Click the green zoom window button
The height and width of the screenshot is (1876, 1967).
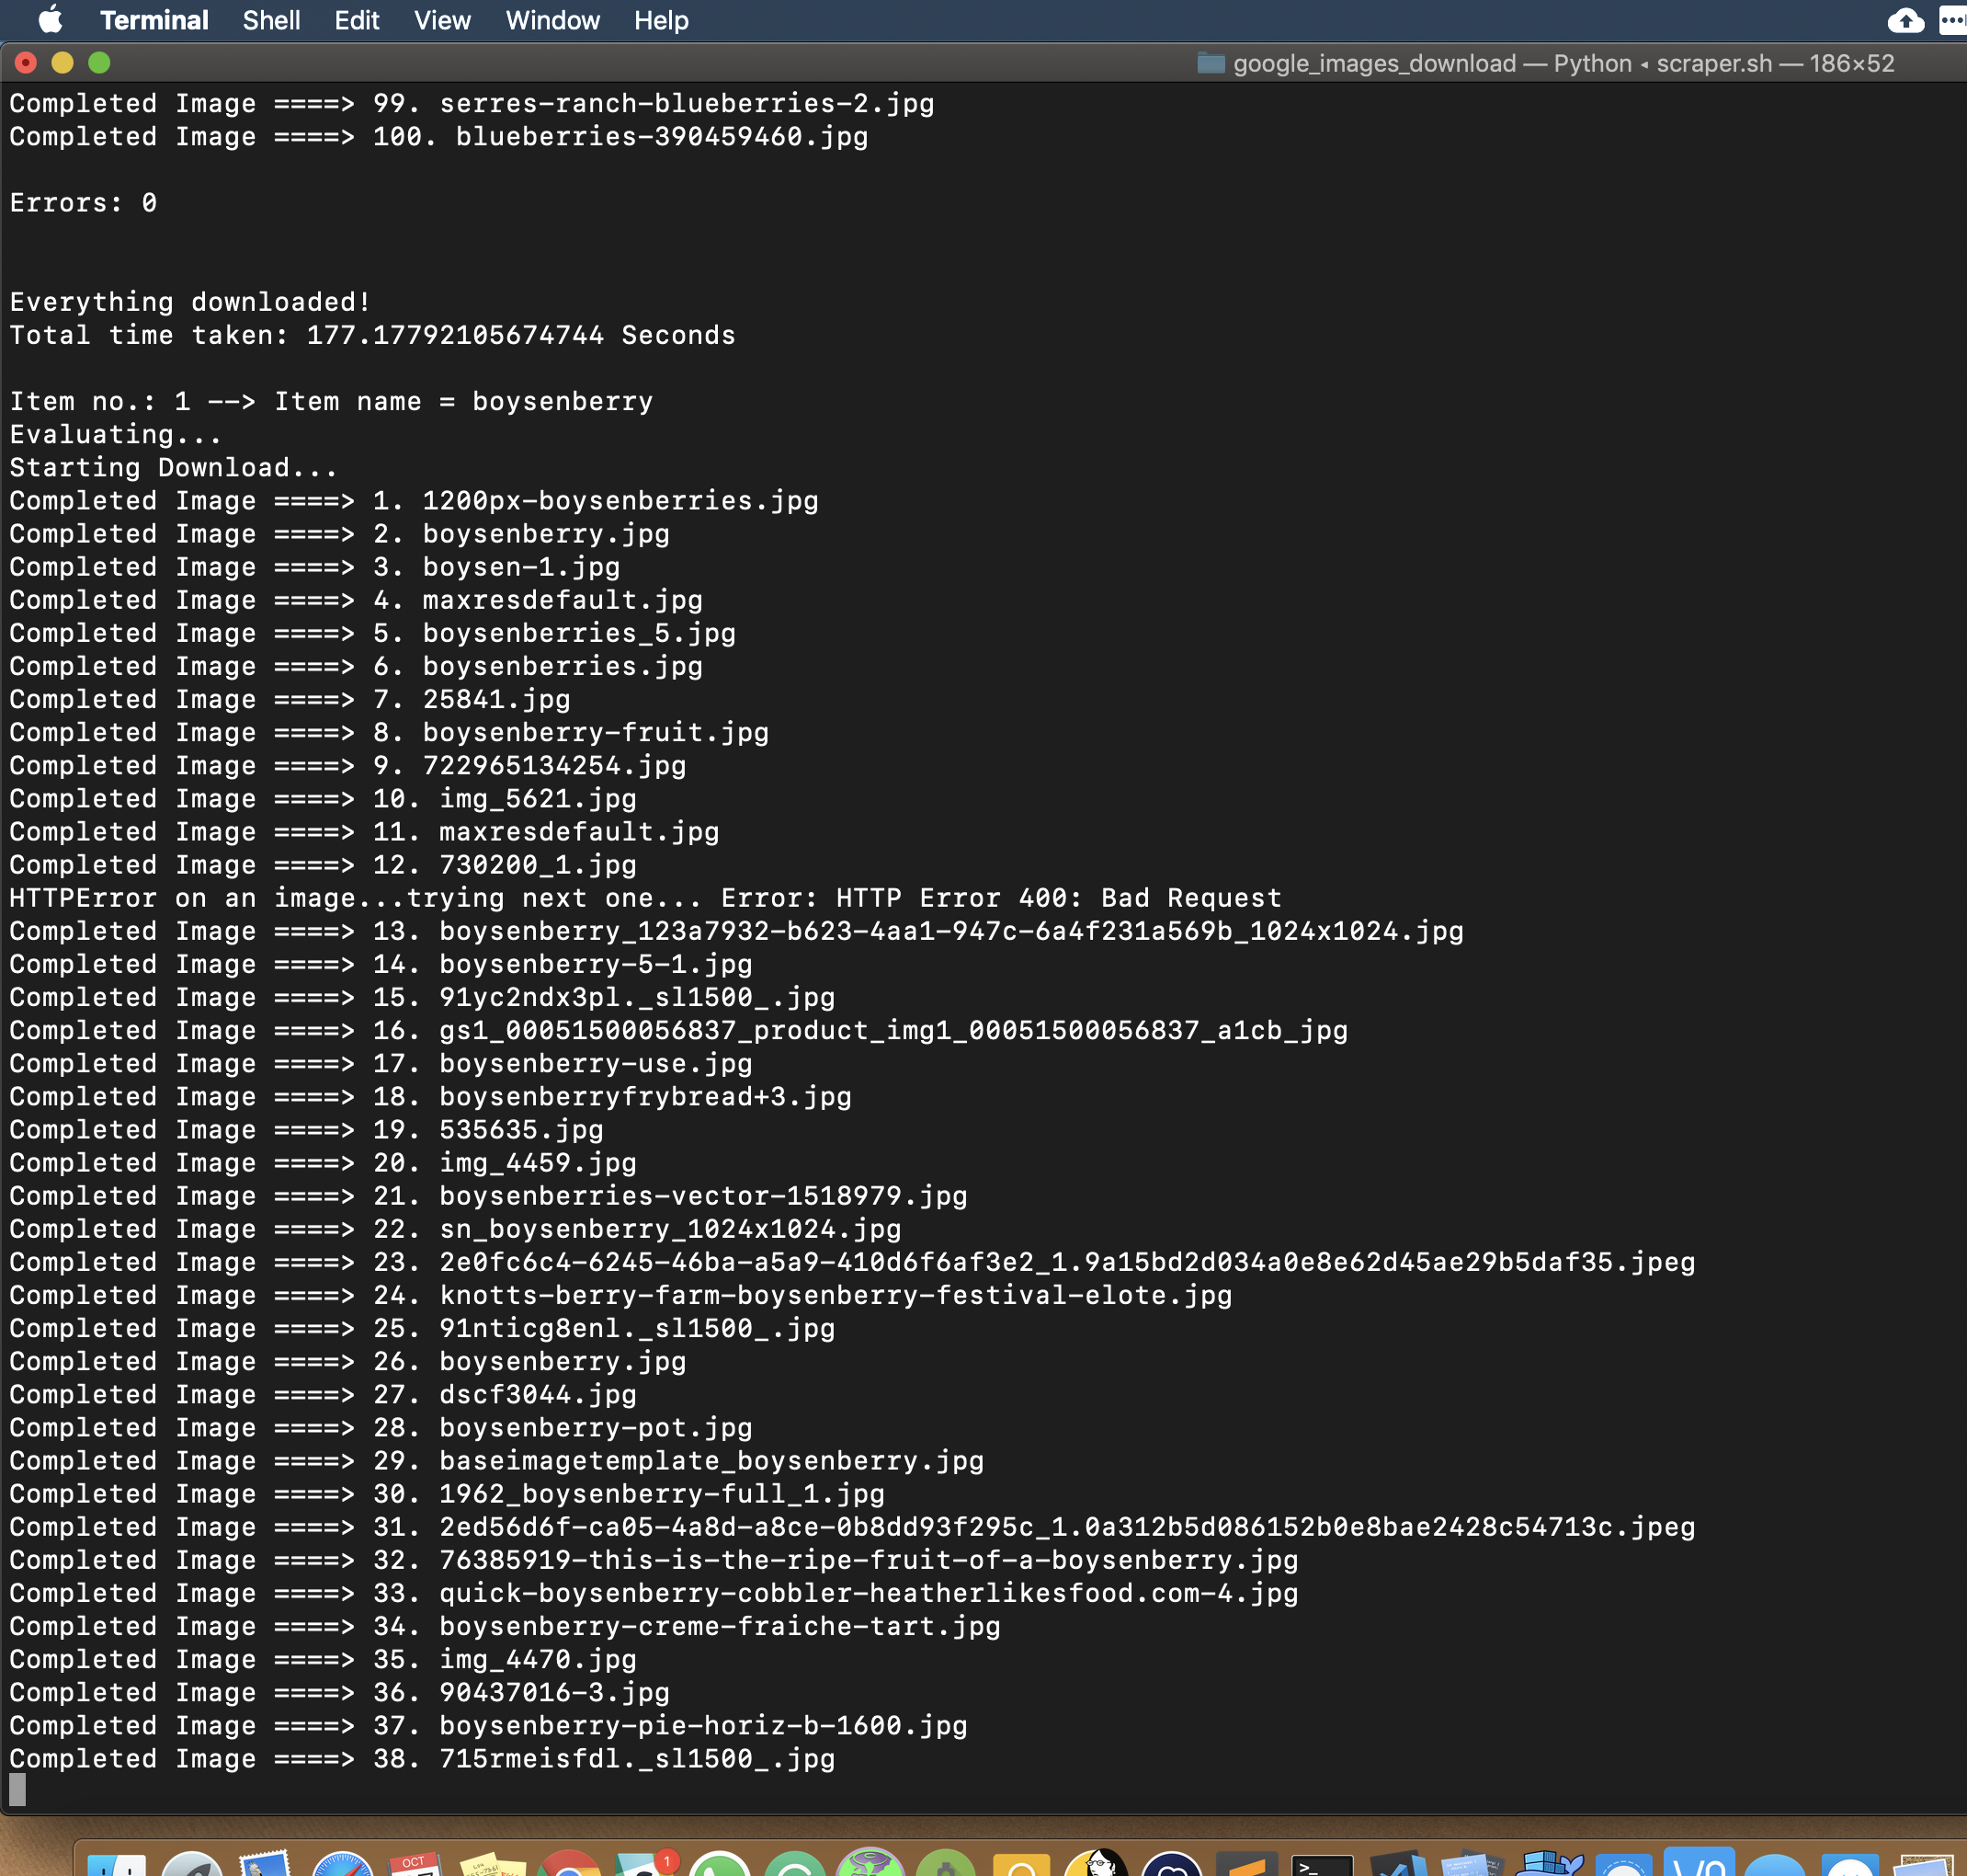99,63
